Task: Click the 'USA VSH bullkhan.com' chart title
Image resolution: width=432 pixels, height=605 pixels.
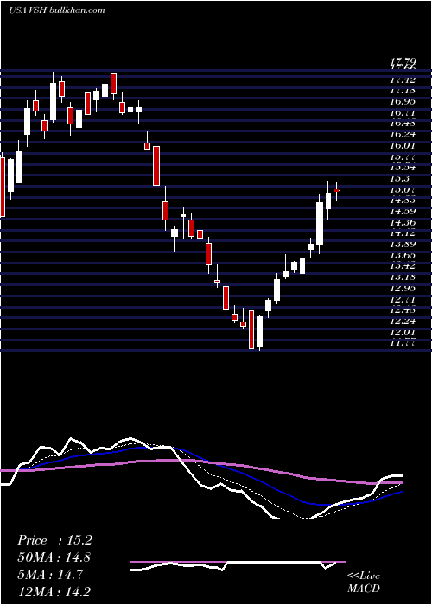Action: point(57,10)
